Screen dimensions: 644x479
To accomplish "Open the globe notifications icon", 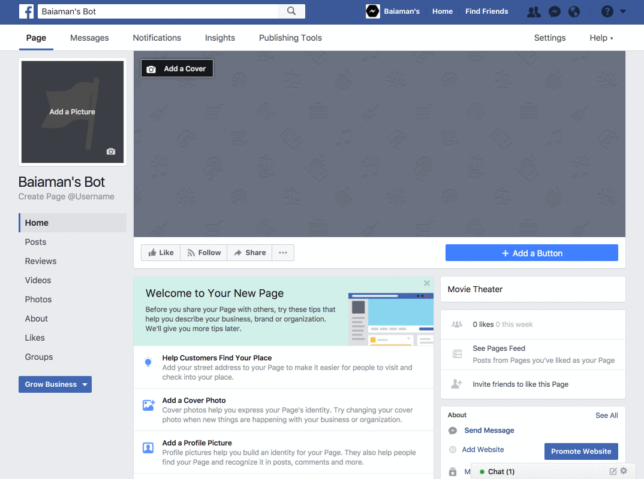I will click(x=574, y=12).
